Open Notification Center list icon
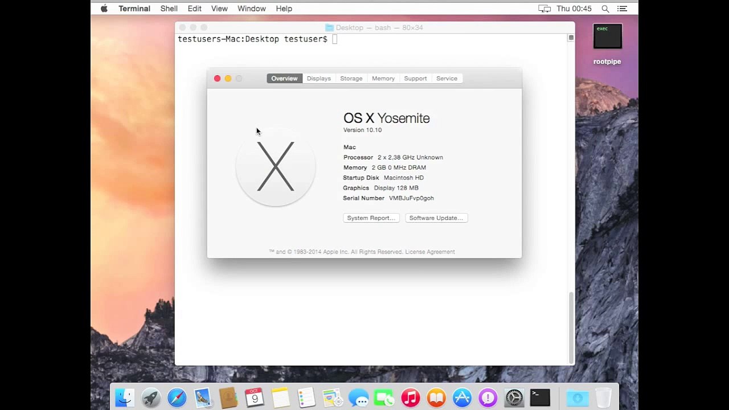729x410 pixels. 622,9
